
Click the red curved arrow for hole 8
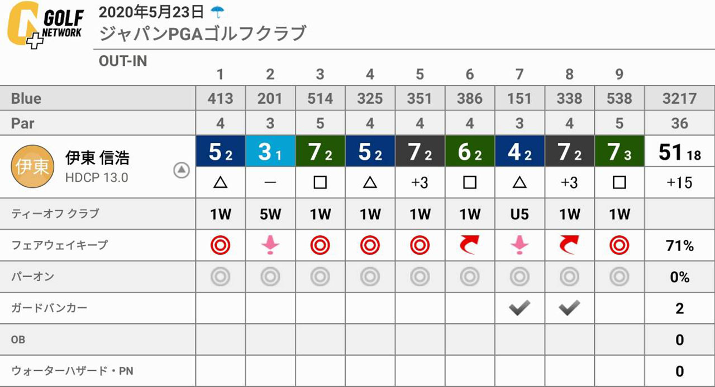(x=569, y=244)
